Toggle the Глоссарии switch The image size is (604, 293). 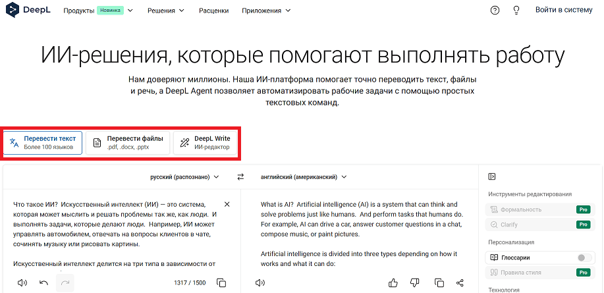point(584,257)
